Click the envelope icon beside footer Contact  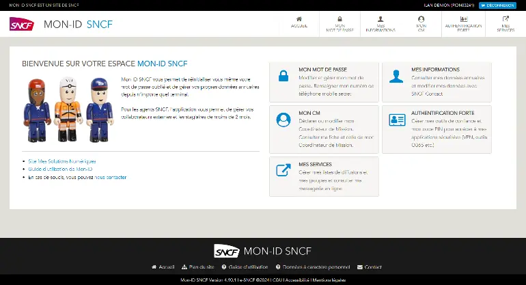[x=360, y=267]
